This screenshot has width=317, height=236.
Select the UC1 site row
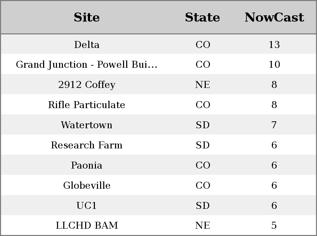(158, 205)
